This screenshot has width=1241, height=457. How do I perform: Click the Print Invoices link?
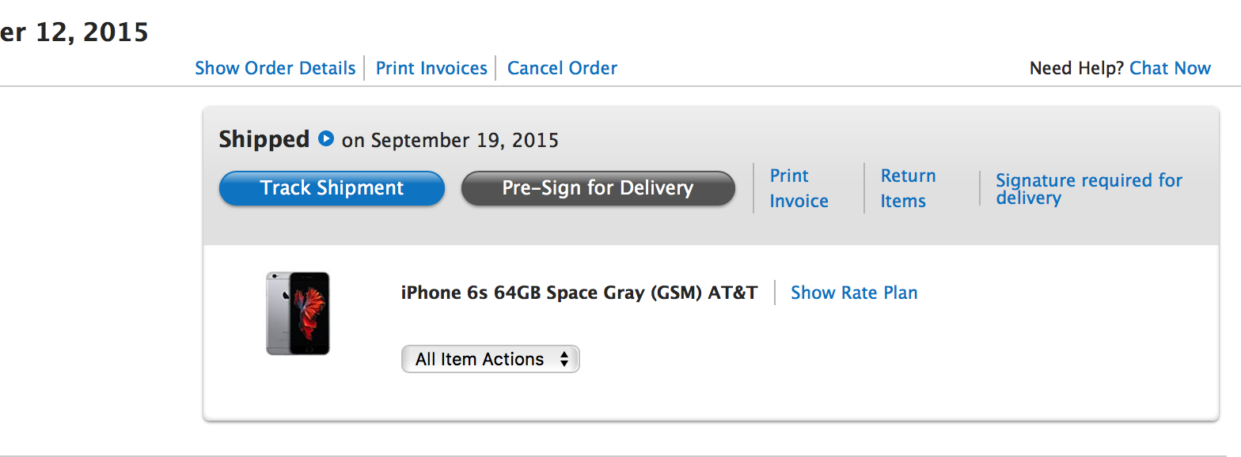coord(431,68)
